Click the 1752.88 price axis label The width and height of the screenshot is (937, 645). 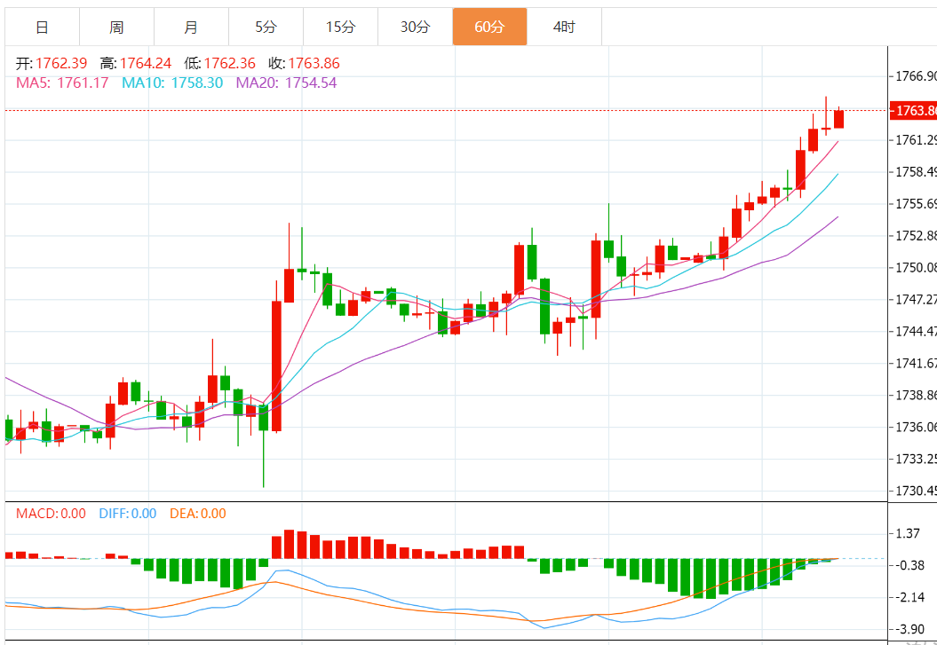coord(916,236)
